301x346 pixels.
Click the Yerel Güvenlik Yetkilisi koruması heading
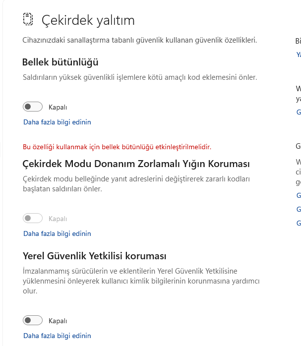[94, 256]
